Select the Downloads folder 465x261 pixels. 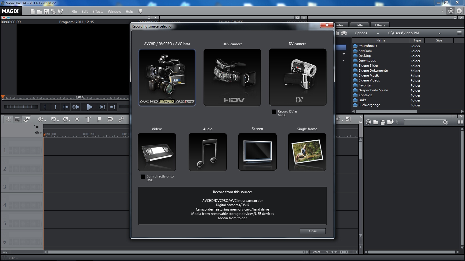pos(367,61)
